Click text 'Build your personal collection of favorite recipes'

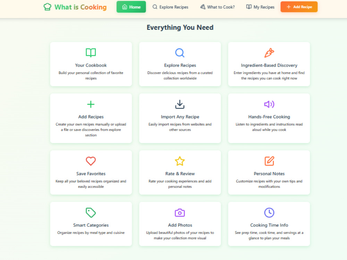(91, 75)
